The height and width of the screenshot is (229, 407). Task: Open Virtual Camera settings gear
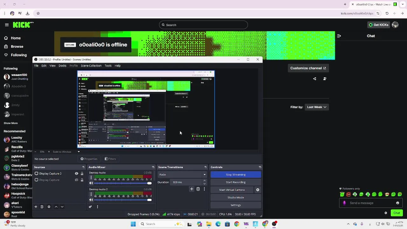point(258,190)
